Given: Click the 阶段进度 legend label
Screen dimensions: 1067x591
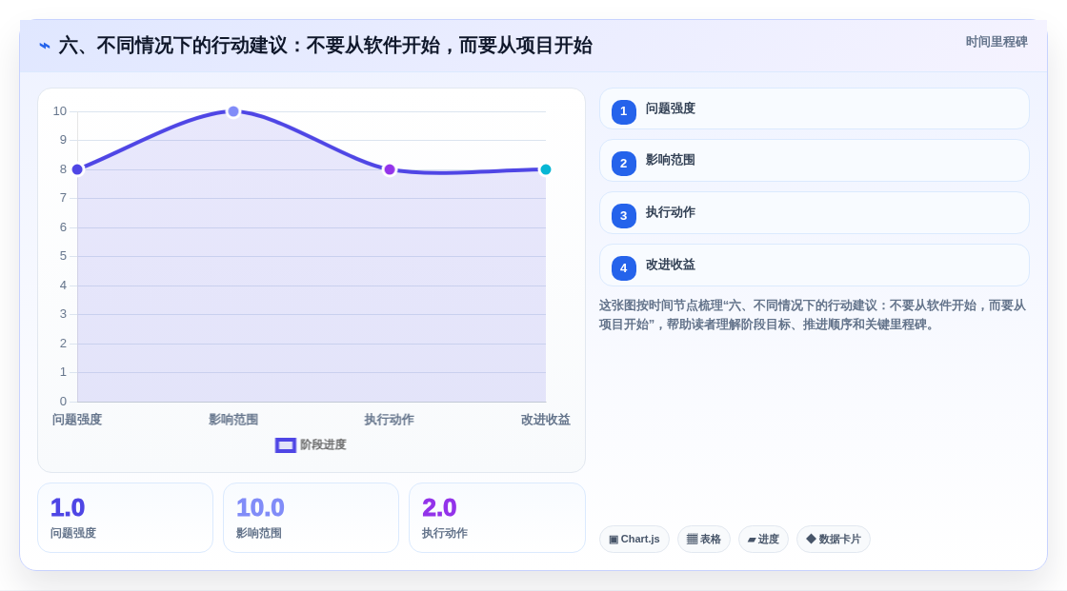Looking at the screenshot, I should tap(323, 444).
